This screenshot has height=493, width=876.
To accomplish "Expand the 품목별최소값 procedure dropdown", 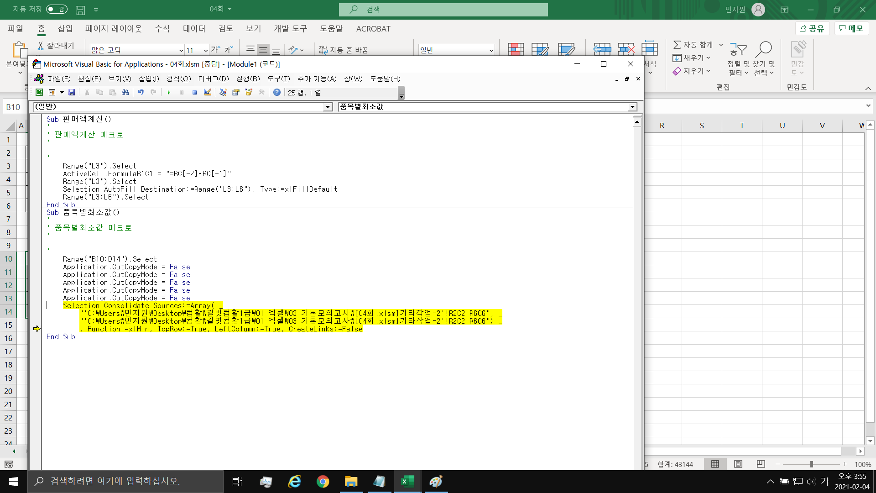I will (x=632, y=107).
